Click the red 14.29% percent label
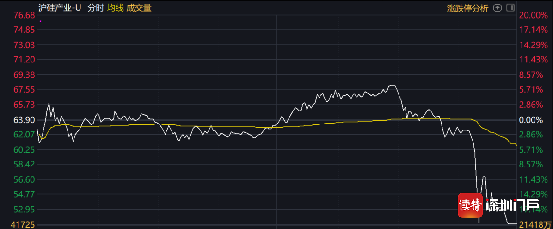This screenshot has width=553, height=229. pos(533,45)
